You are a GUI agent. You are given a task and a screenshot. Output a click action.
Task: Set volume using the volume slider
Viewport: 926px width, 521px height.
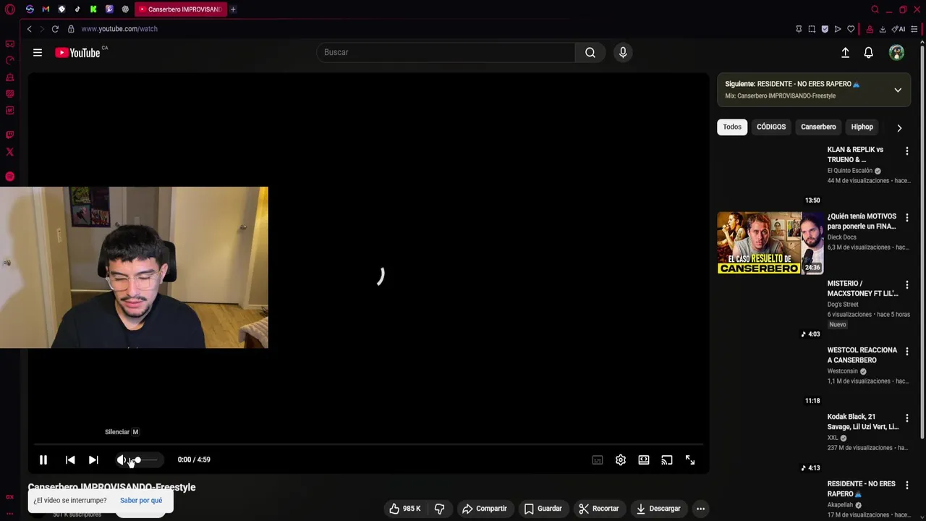pyautogui.click(x=143, y=460)
